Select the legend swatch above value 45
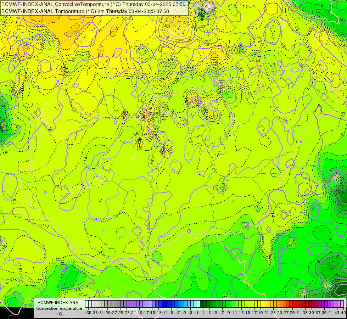The width and height of the screenshot is (347, 319). 342,304
